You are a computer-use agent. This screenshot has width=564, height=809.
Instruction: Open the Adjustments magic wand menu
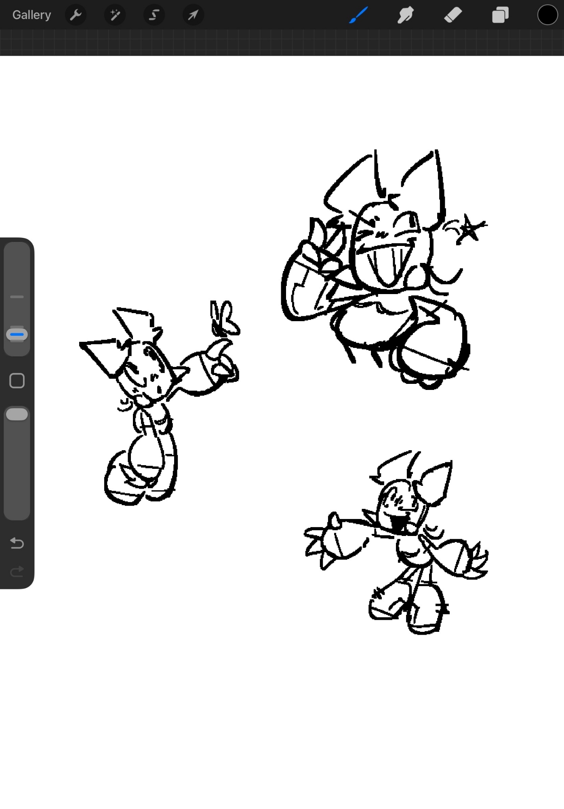click(115, 15)
